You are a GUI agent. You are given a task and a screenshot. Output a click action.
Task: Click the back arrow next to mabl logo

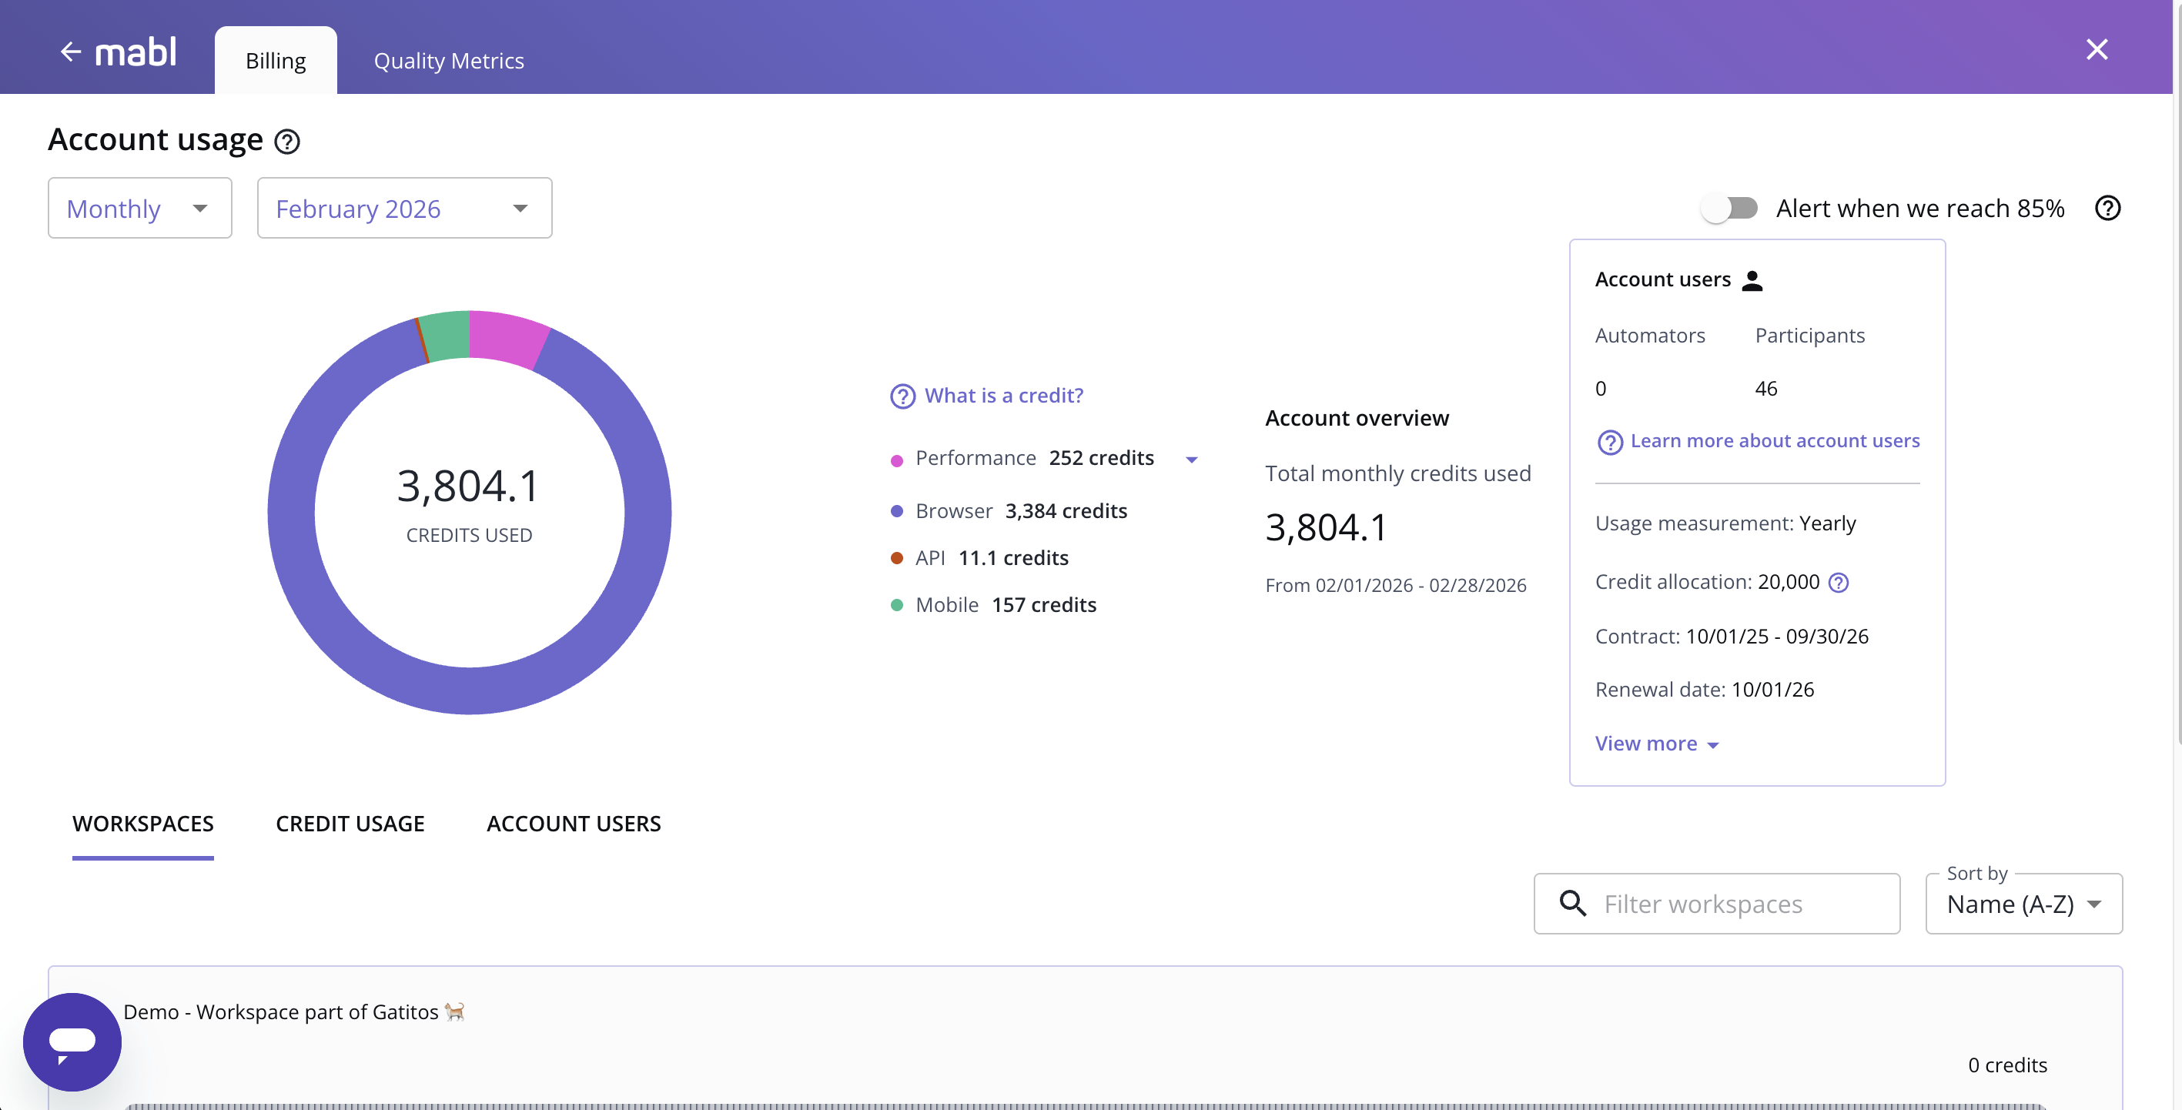tap(72, 51)
